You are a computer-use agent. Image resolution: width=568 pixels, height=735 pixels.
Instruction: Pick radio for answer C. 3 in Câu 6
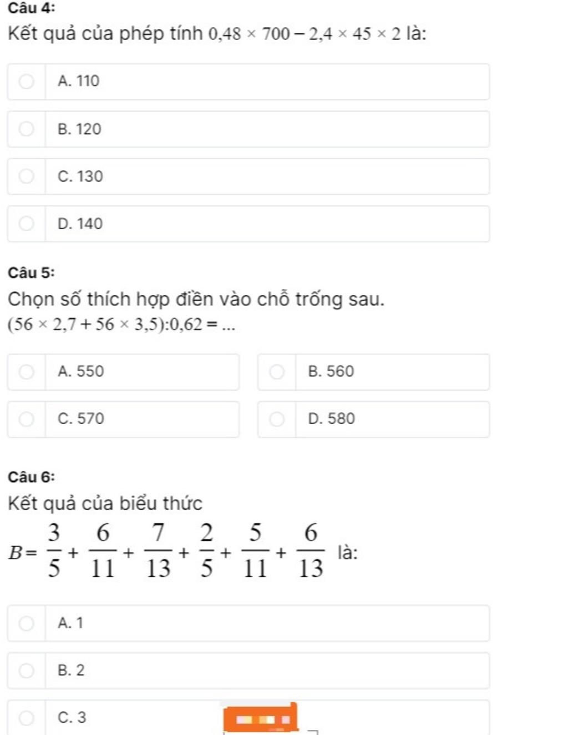pyautogui.click(x=26, y=718)
